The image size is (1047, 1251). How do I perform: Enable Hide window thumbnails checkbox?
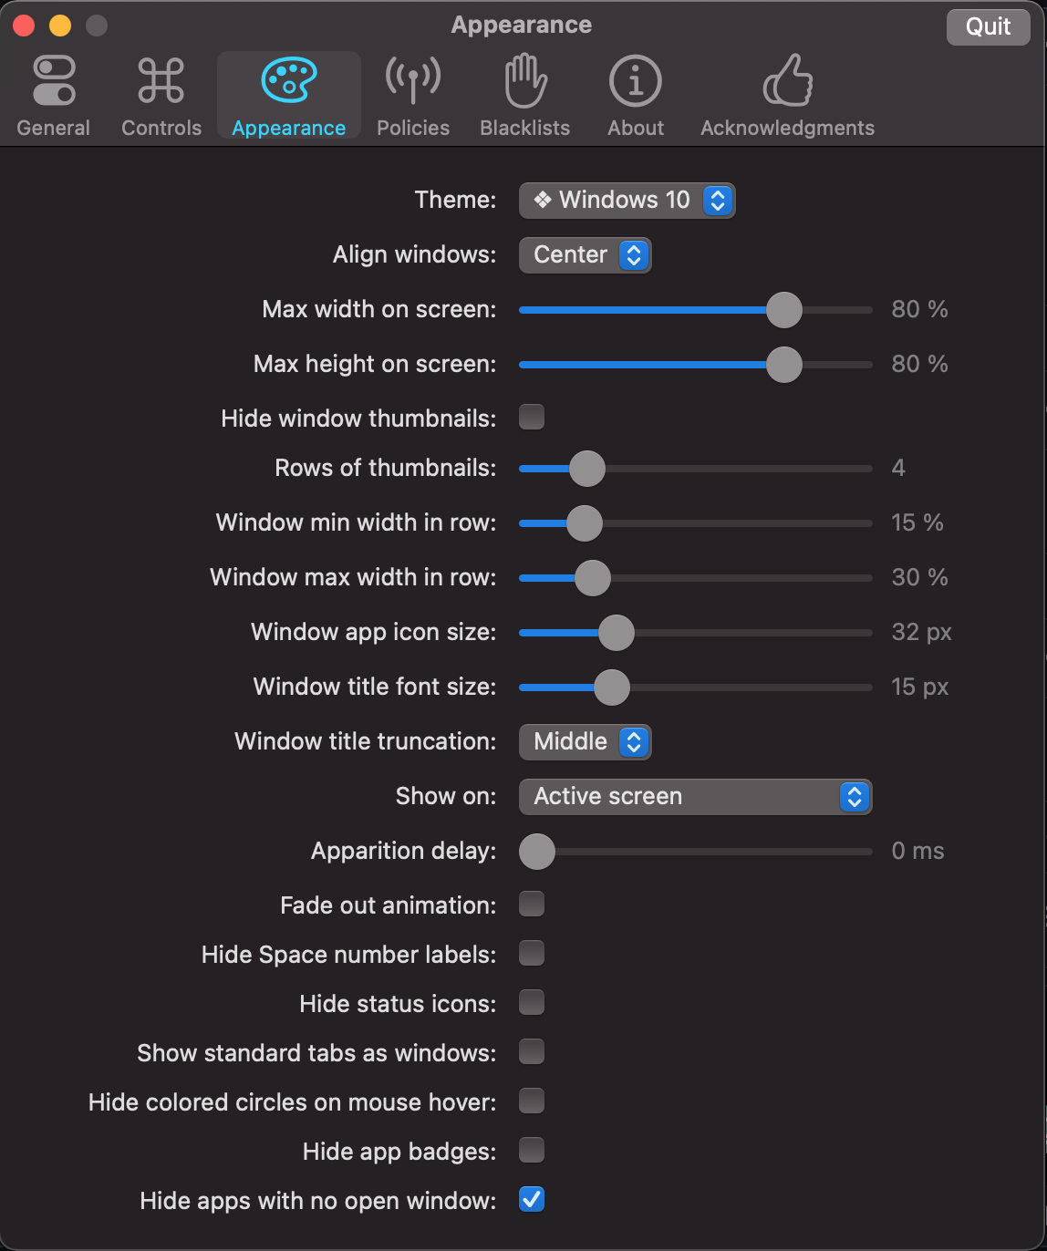[532, 418]
